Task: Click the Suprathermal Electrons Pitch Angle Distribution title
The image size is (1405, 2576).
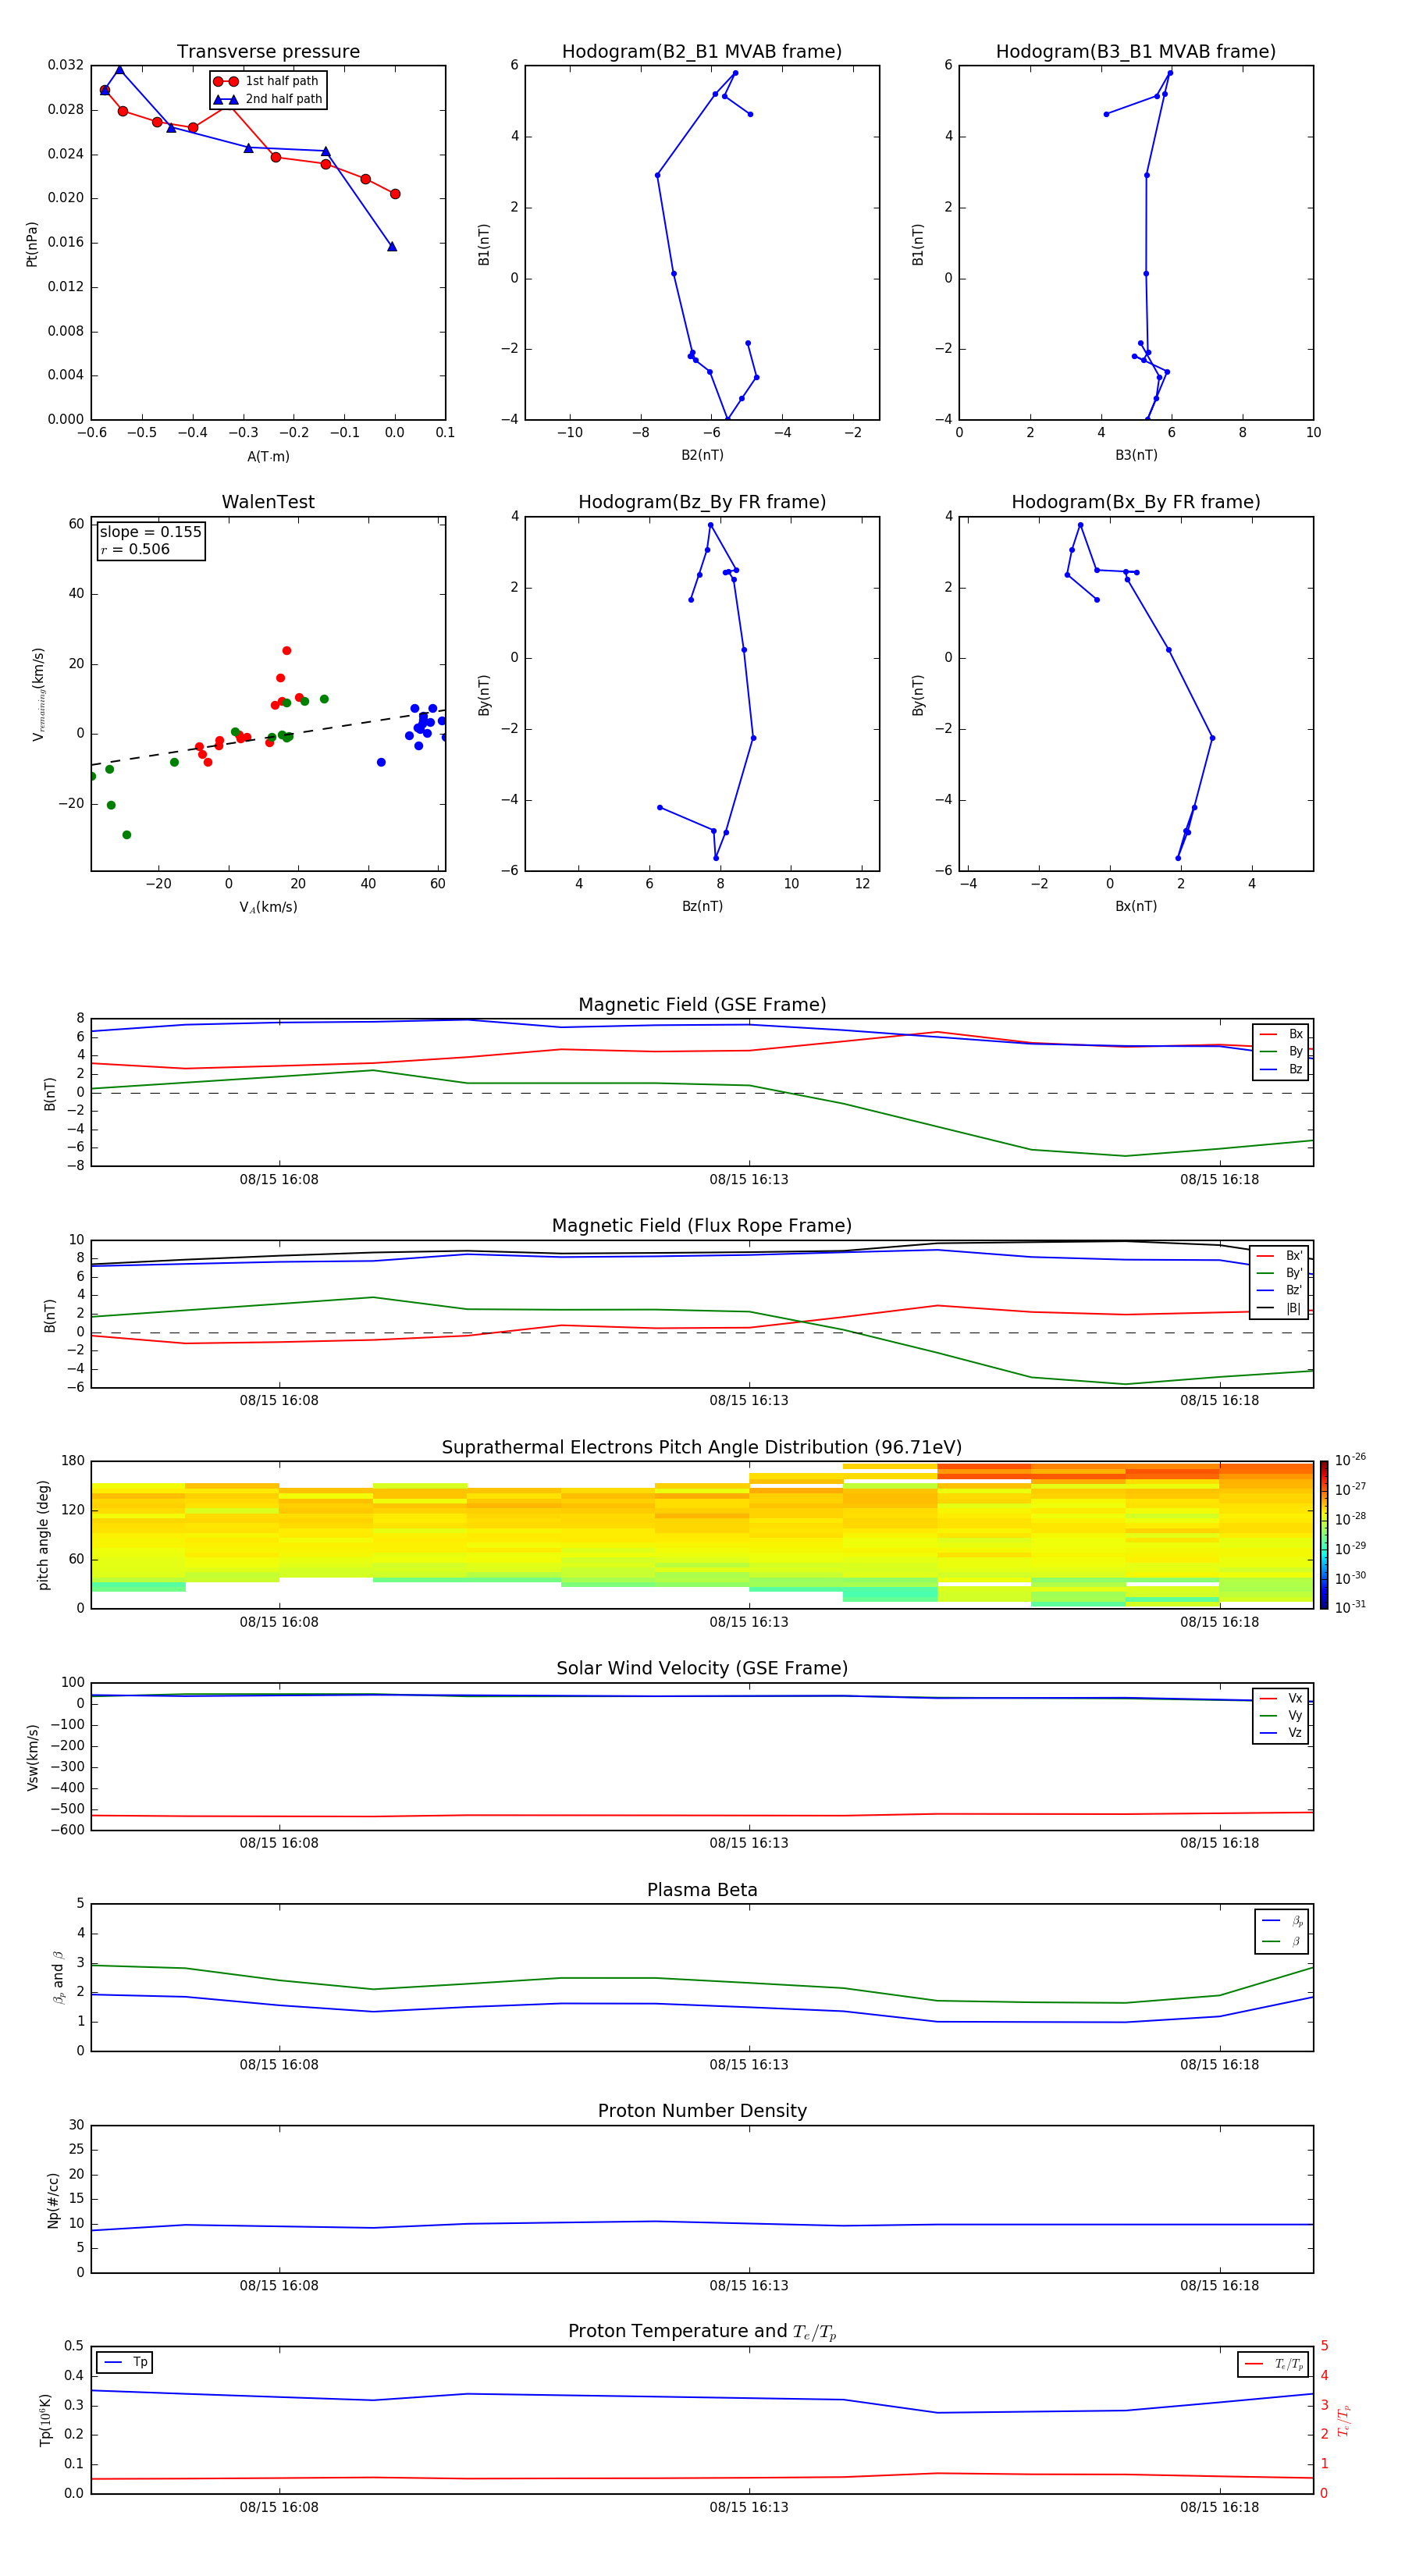Action: 702,1447
